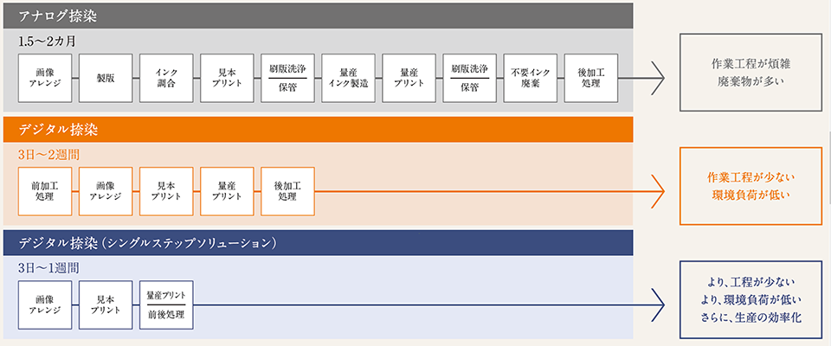Screen dimensions: 831x346
Task: Click the gray arrowhead in analog row
Action: tap(658, 78)
